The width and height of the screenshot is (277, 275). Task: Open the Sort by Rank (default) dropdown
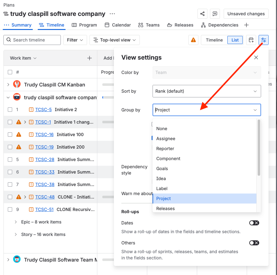(207, 91)
